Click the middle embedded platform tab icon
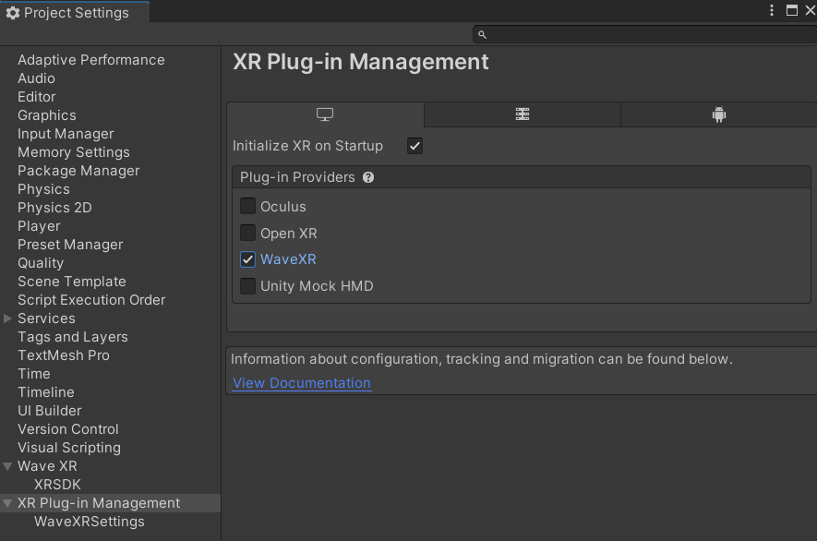The image size is (817, 541). click(522, 114)
